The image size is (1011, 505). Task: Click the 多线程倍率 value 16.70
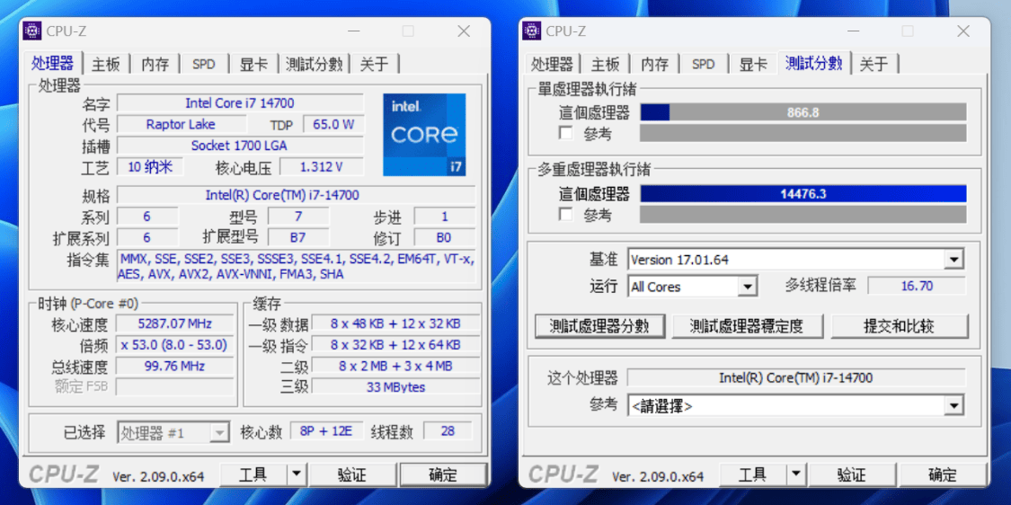tap(917, 286)
